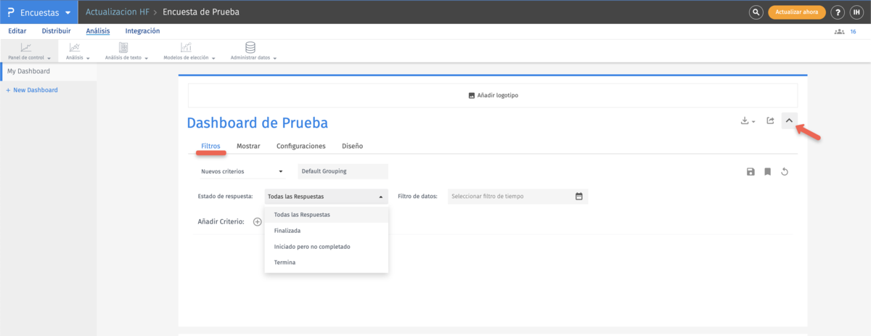
Task: Click the bookmark filter icon
Action: (767, 172)
